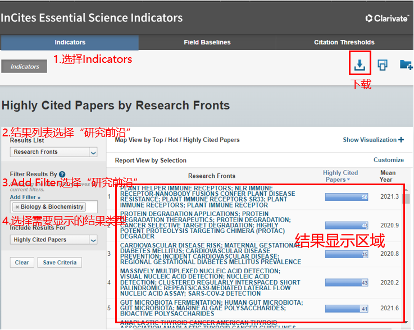Click the bar showing 41 highly cited papers
Image resolution: width=414 pixels, height=330 pixels.
click(x=347, y=308)
